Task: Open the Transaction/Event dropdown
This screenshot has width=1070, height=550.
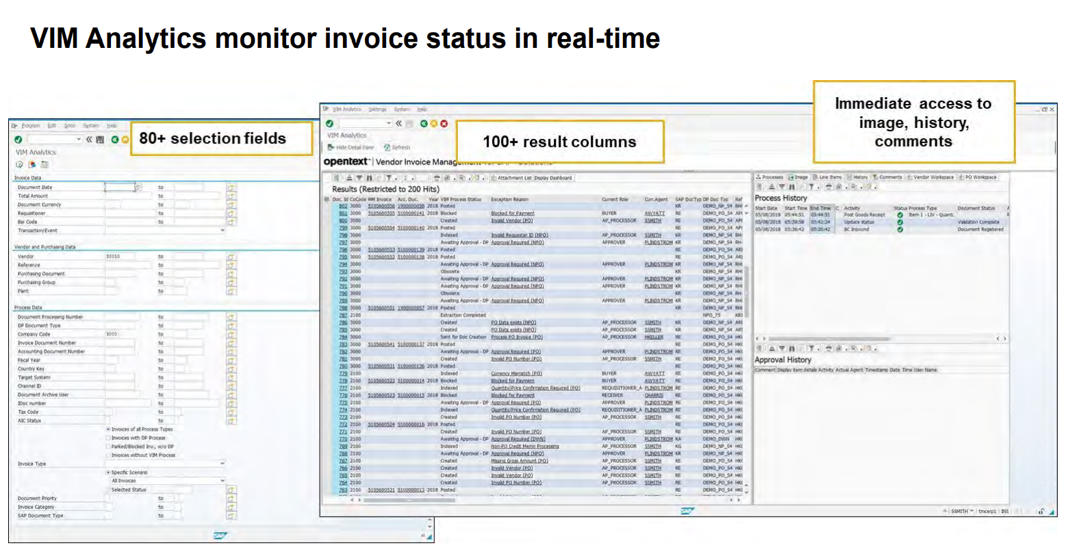Action: coord(222,231)
